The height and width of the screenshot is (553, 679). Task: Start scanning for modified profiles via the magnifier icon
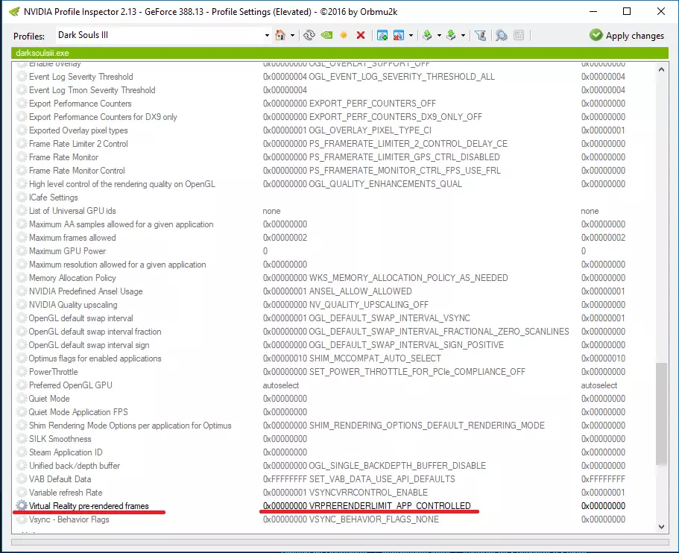(x=501, y=35)
